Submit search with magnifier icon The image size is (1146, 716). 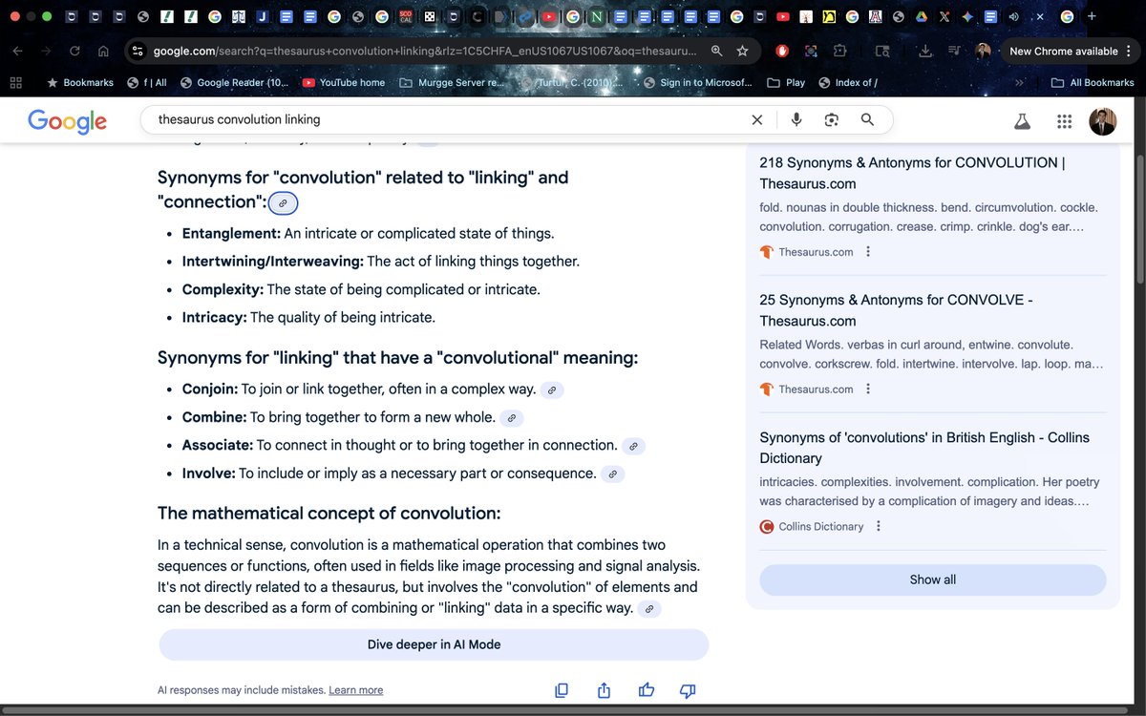(x=867, y=119)
